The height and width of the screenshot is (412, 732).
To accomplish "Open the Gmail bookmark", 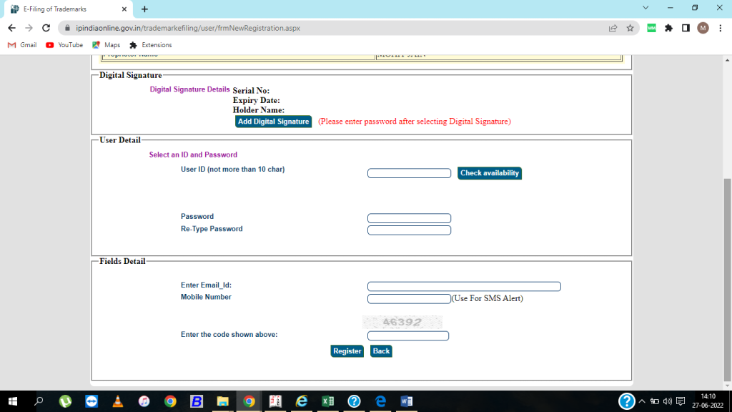I will click(22, 45).
